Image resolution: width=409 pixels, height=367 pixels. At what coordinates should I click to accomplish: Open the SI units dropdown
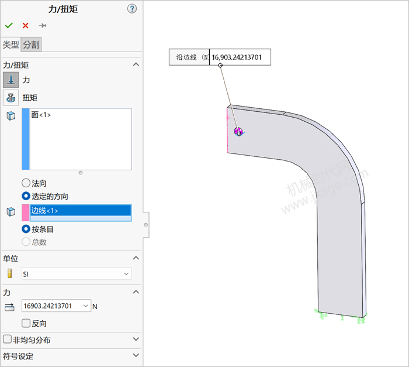[x=126, y=274]
